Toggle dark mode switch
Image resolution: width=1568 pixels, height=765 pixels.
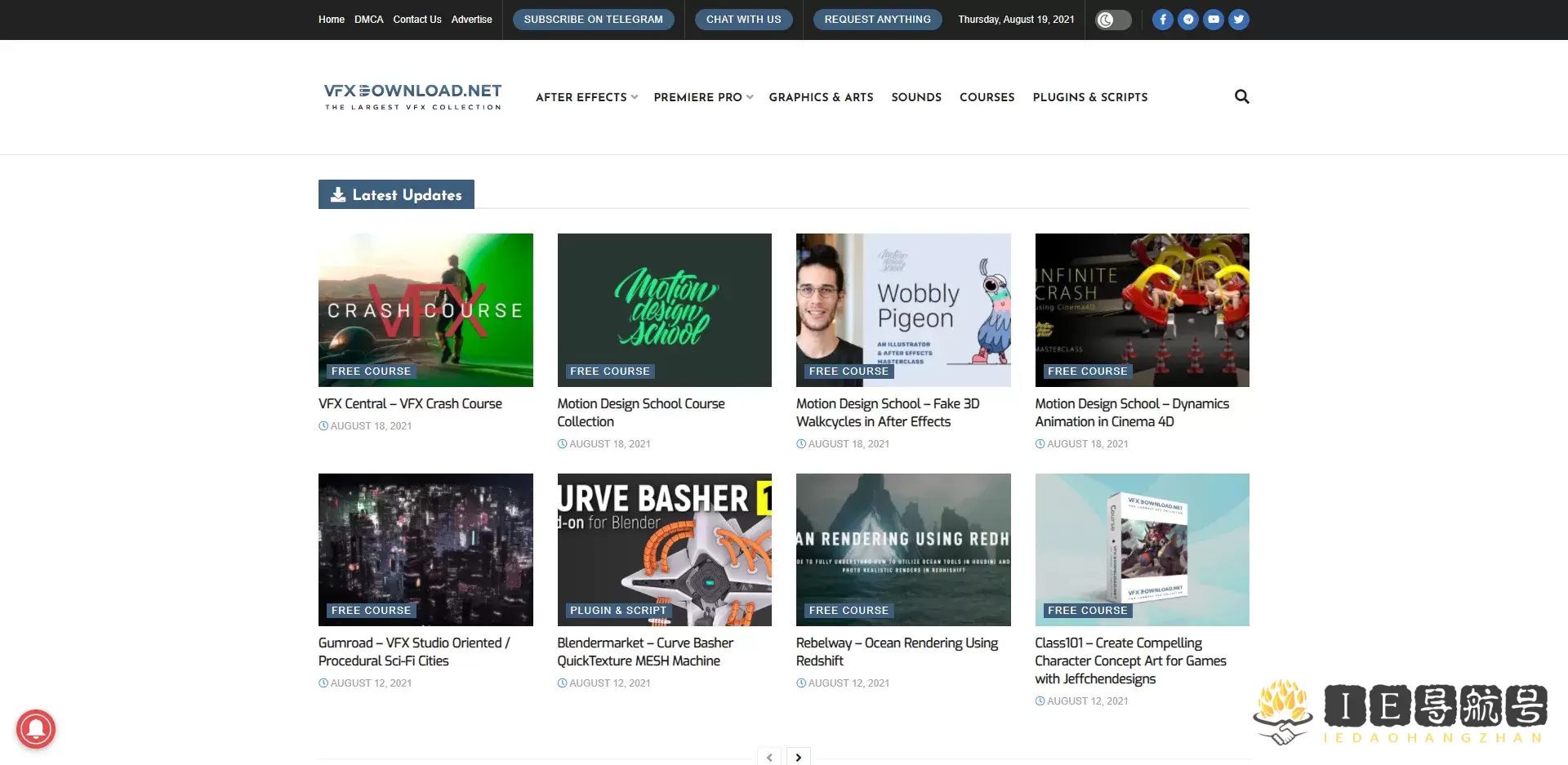pos(1112,20)
